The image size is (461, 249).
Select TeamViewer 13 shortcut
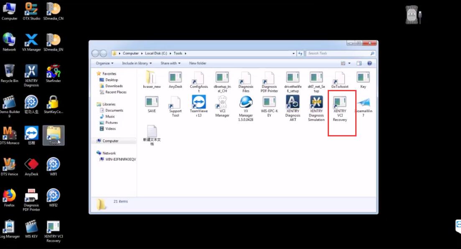coord(199,106)
